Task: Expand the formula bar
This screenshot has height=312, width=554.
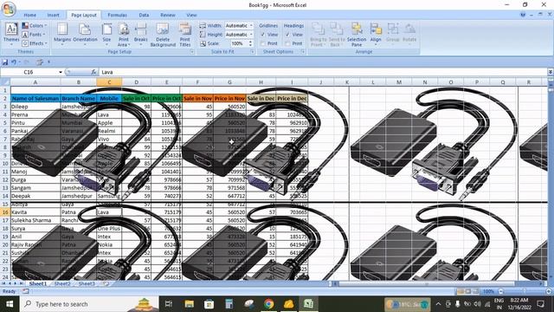Action: tap(551, 72)
